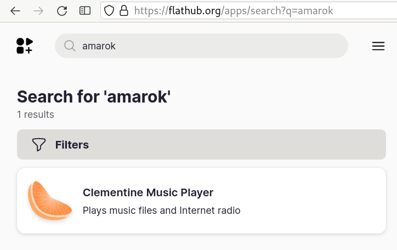Image resolution: width=397 pixels, height=250 pixels.
Task: Open the Clementine Music Player title link
Action: (x=148, y=192)
